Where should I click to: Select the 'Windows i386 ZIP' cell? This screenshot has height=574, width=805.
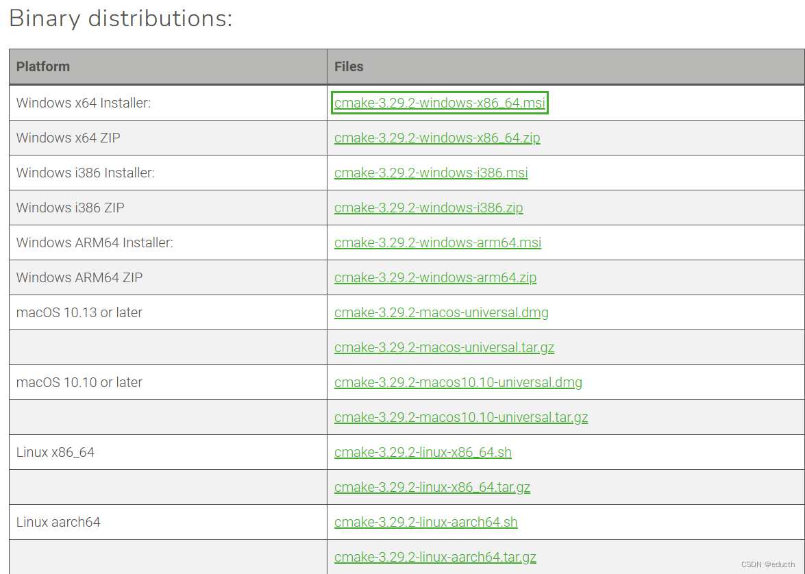(168, 208)
